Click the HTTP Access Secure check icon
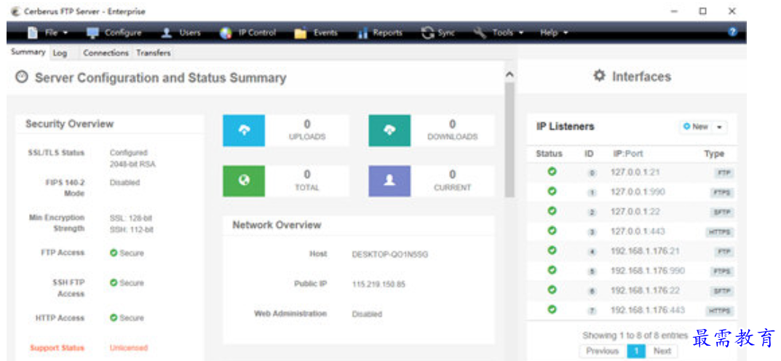781x361 pixels. click(x=114, y=317)
